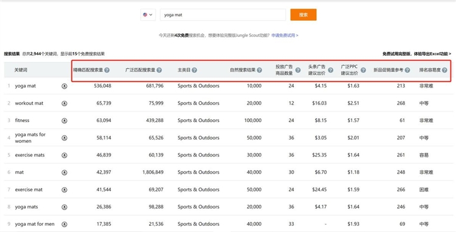Image resolution: width=456 pixels, height=232 pixels.
Task: Open Amazon icon for 'yoga mats for women'
Action: (64, 138)
